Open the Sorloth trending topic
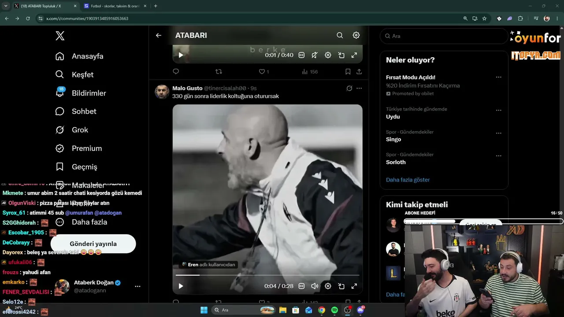This screenshot has height=317, width=564. pos(396,162)
